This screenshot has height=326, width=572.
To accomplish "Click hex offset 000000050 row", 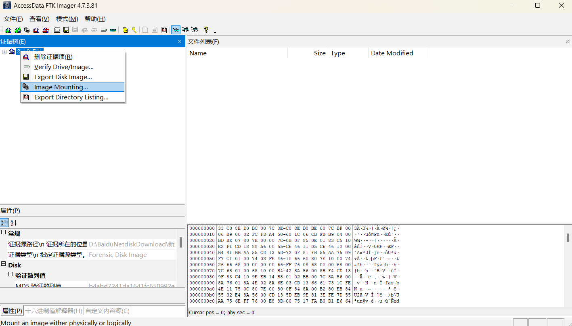I will click(295, 259).
